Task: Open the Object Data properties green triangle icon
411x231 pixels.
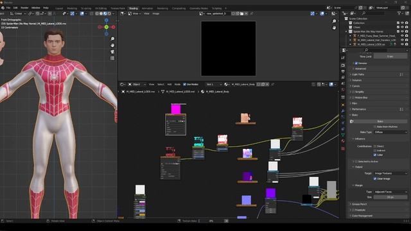Action: pos(343,135)
